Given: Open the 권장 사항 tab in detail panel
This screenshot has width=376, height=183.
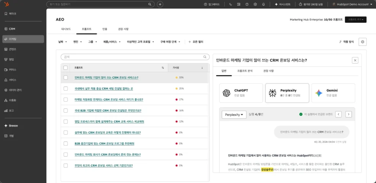Looking at the screenshot, I should click(268, 71).
